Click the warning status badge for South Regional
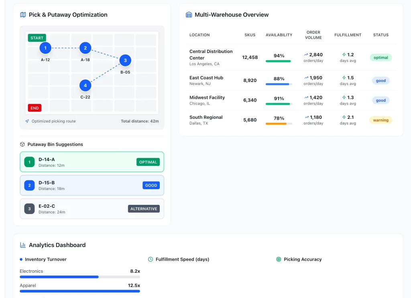This screenshot has width=411, height=298. (x=380, y=120)
